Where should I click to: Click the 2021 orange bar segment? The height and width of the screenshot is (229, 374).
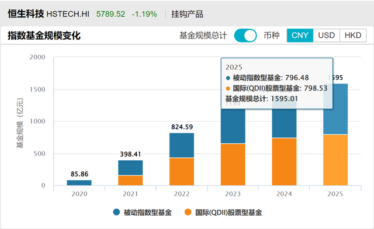[x=130, y=181]
